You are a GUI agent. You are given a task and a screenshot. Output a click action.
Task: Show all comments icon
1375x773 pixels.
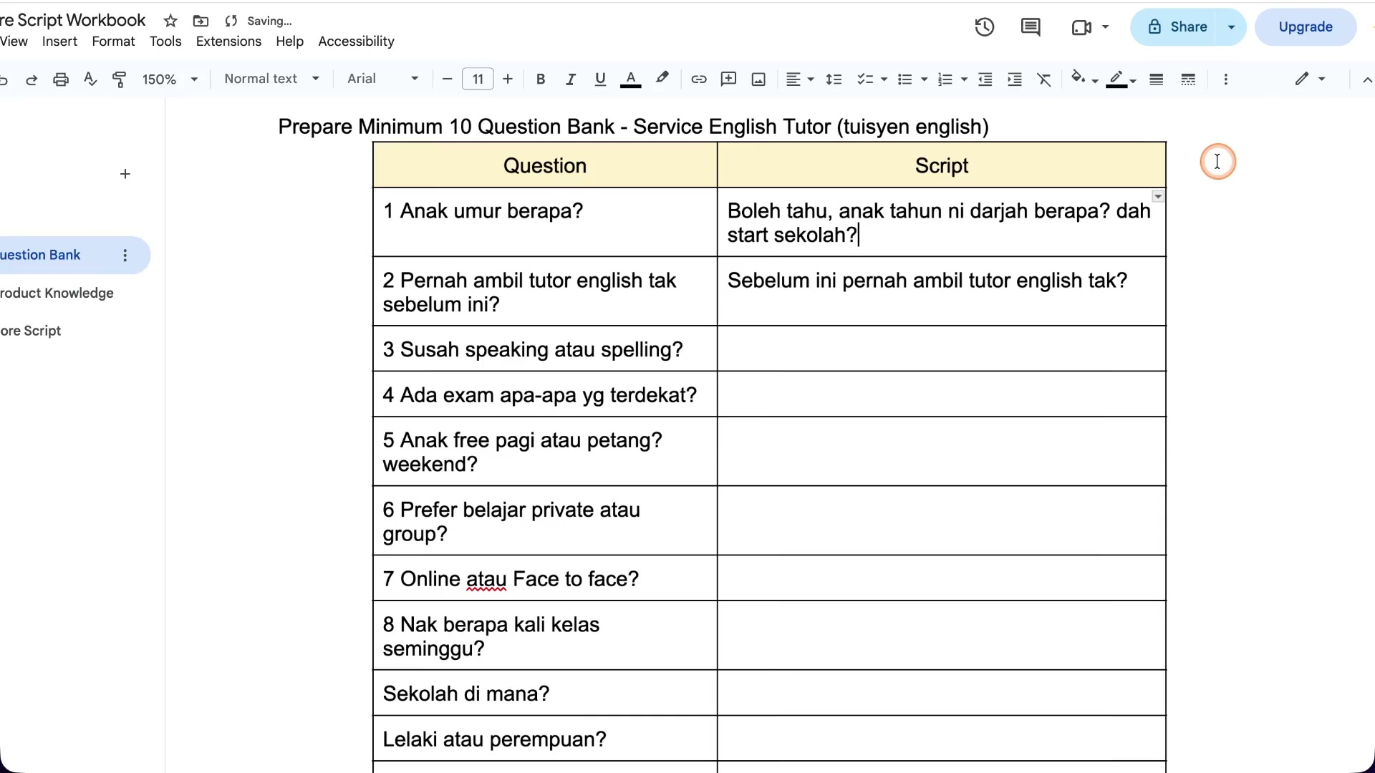coord(1031,27)
